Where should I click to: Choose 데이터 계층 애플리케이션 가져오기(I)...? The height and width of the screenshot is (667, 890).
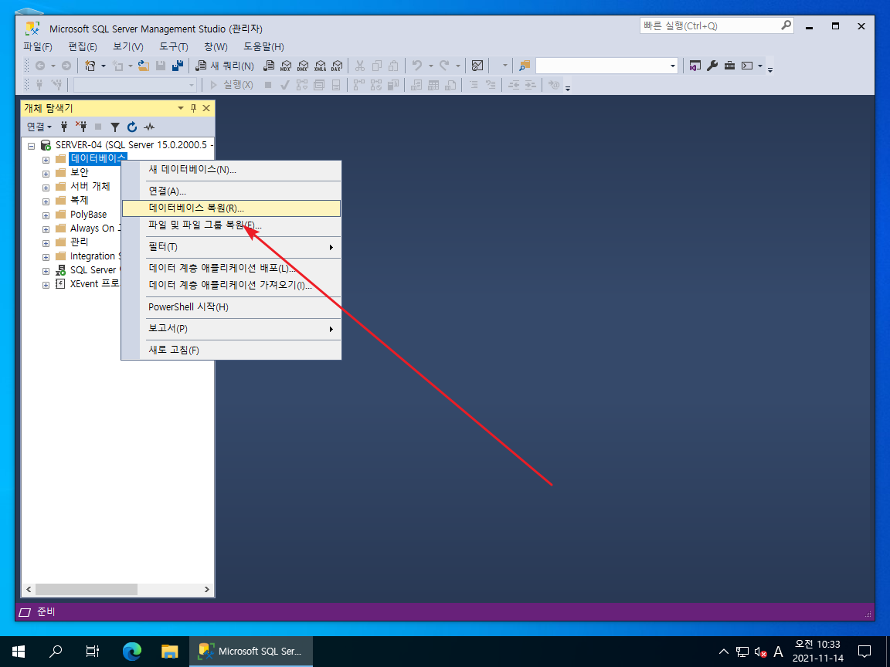pos(232,286)
